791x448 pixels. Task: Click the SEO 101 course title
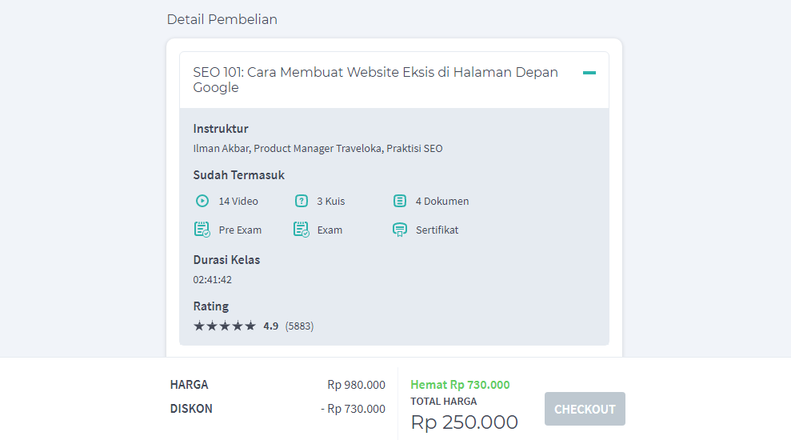click(x=375, y=80)
